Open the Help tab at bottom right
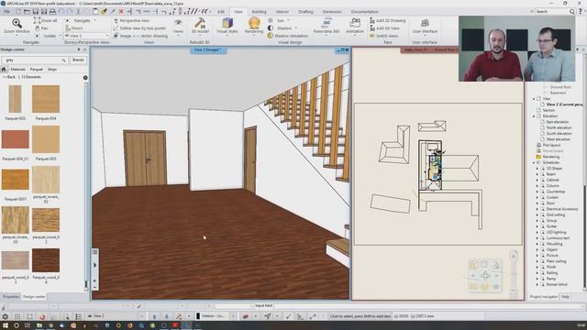Viewport: 587px width, 330px height. pyautogui.click(x=565, y=297)
